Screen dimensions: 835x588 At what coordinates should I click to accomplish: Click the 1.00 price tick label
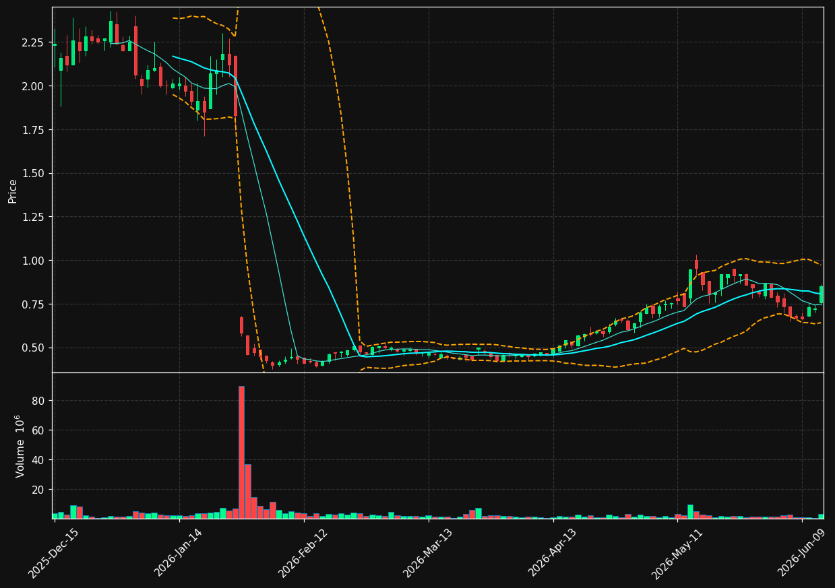[x=34, y=261]
